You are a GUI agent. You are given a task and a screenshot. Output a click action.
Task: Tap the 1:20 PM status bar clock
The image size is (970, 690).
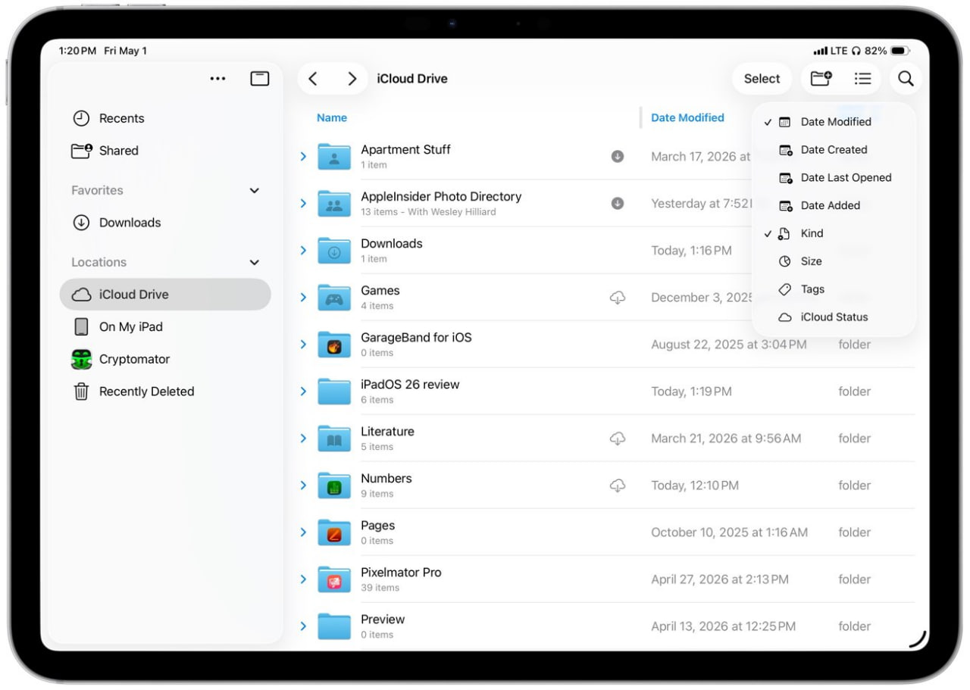click(77, 51)
